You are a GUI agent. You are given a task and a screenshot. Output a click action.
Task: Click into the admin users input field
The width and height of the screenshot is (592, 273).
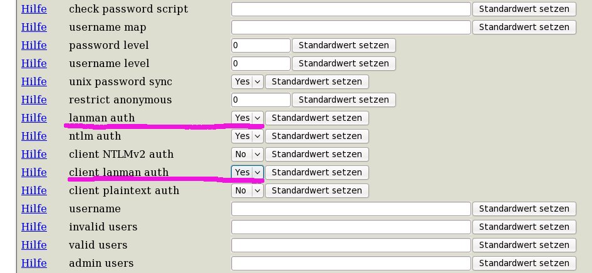tap(351, 263)
